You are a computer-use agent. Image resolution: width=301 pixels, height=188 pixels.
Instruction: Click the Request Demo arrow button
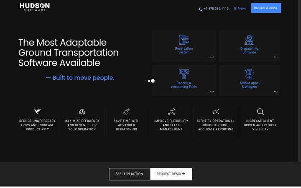pyautogui.click(x=171, y=174)
